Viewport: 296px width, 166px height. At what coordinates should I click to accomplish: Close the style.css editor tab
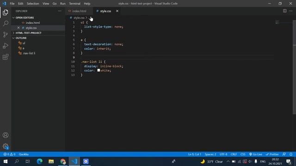[x=117, y=11]
